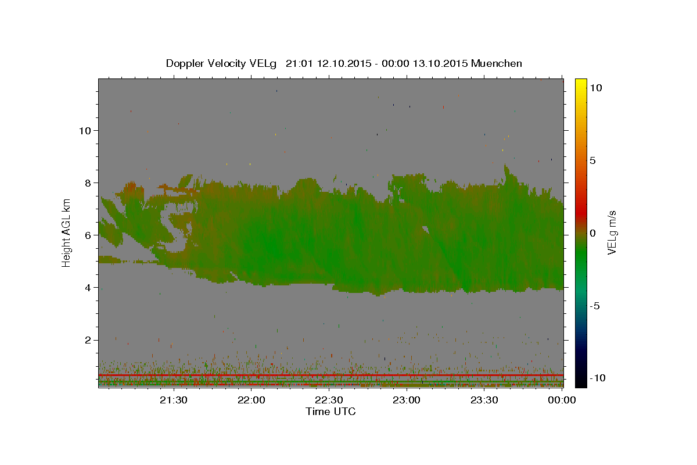Image resolution: width=697 pixels, height=465 pixels.
Task: Click the yellow top of the colorbar
Action: pos(580,84)
